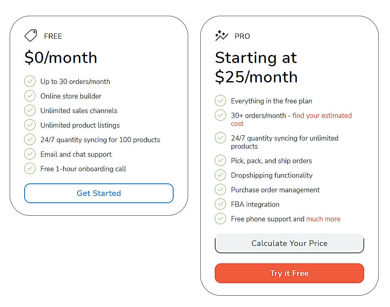The image size is (390, 307).
Task: Toggle the check circle beside Up to 30 orders/month
Action: click(x=30, y=81)
